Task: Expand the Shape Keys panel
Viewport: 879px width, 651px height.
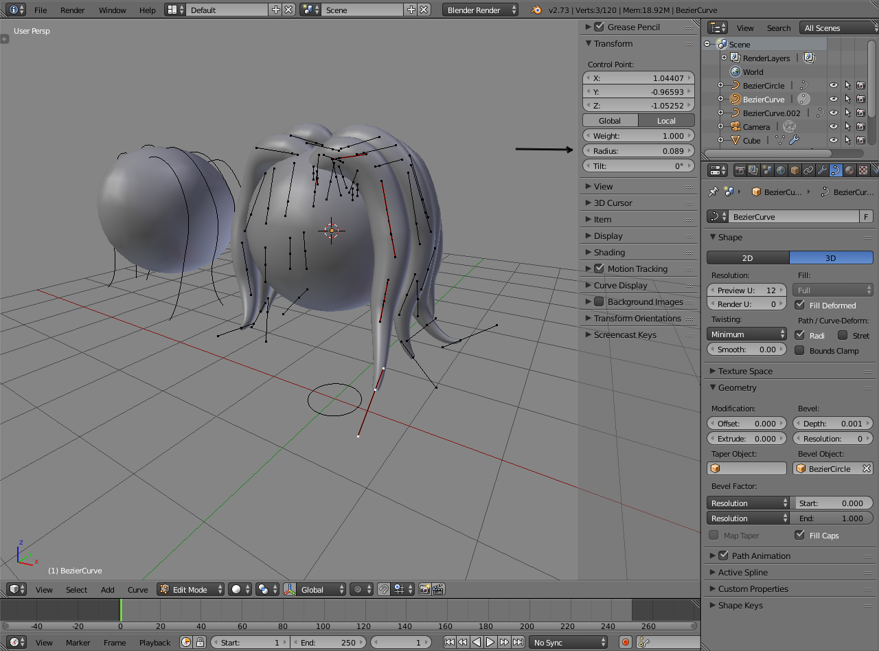Action: point(740,605)
